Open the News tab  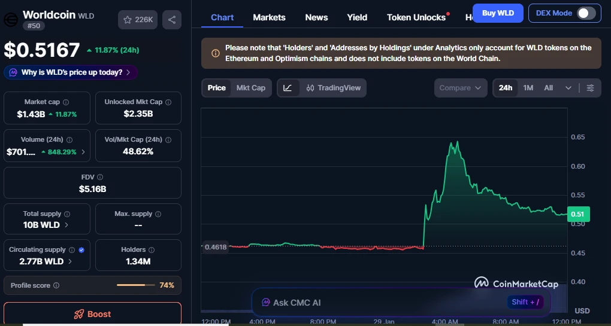tap(316, 17)
